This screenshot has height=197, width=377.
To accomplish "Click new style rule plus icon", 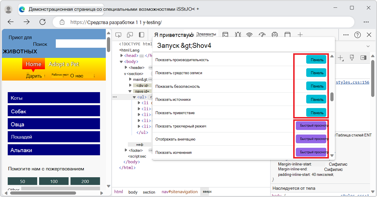I will pos(341,58).
